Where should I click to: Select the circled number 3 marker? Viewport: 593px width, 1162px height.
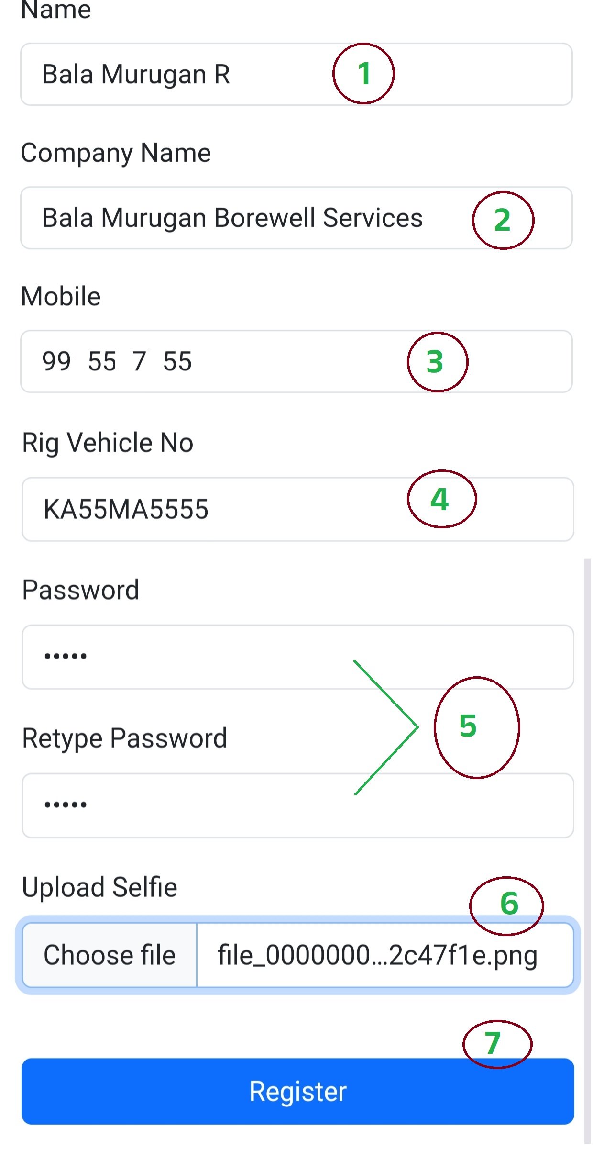point(437,362)
